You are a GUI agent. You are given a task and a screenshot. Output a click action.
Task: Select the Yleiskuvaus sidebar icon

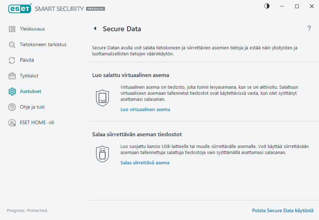(x=12, y=29)
